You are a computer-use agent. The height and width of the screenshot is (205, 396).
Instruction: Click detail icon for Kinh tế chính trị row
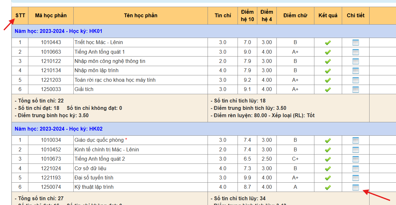pos(356,150)
